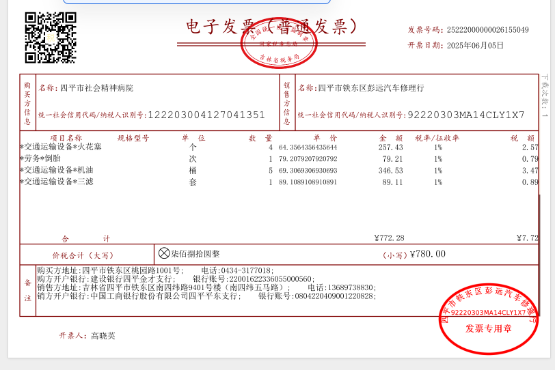Click amount 79.21
The height and width of the screenshot is (370, 555).
pos(392,159)
